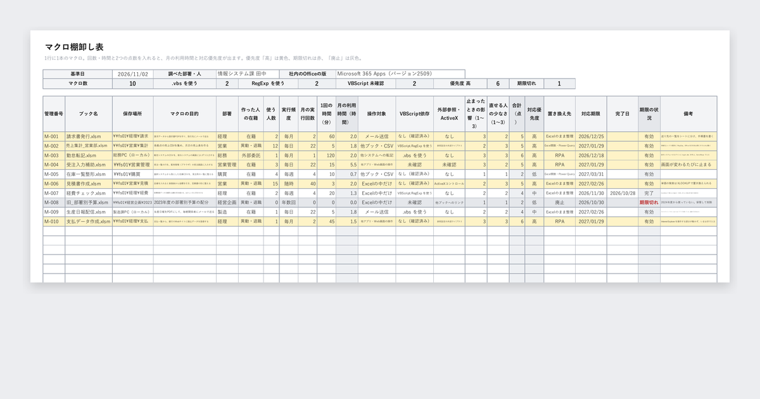760x399 pixels.
Task: Select 製造課PC（ローカル） storage cell
Action: (x=133, y=212)
